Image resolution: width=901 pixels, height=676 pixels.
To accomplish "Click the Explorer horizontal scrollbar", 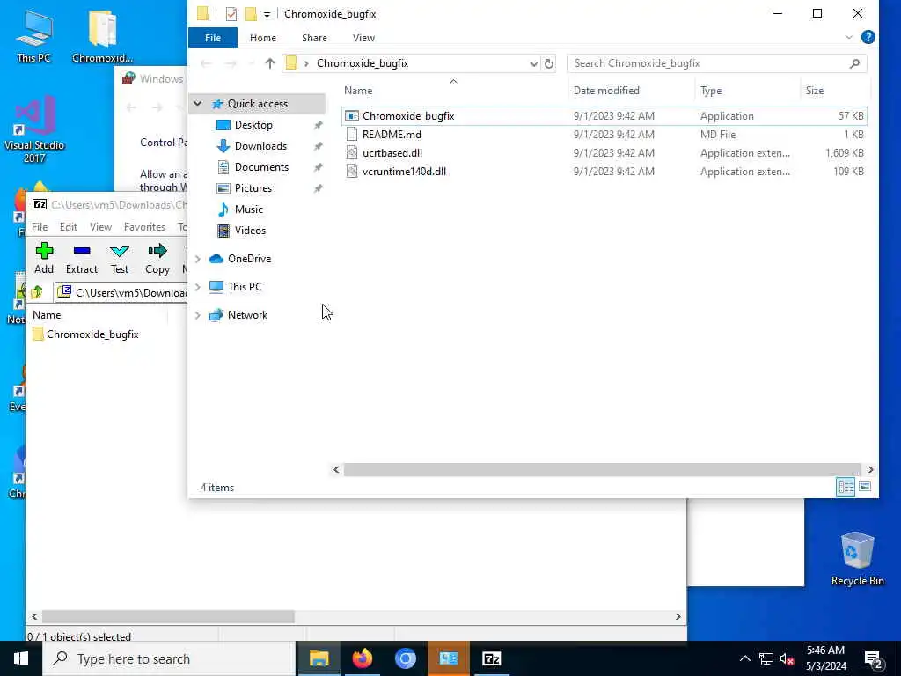I will [602, 470].
